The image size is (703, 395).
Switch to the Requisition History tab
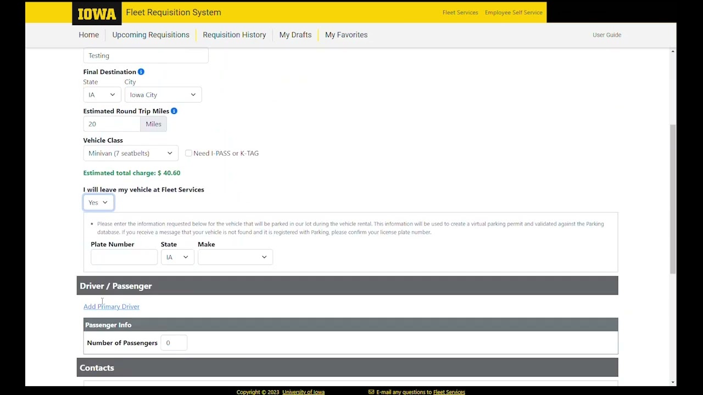tap(235, 35)
